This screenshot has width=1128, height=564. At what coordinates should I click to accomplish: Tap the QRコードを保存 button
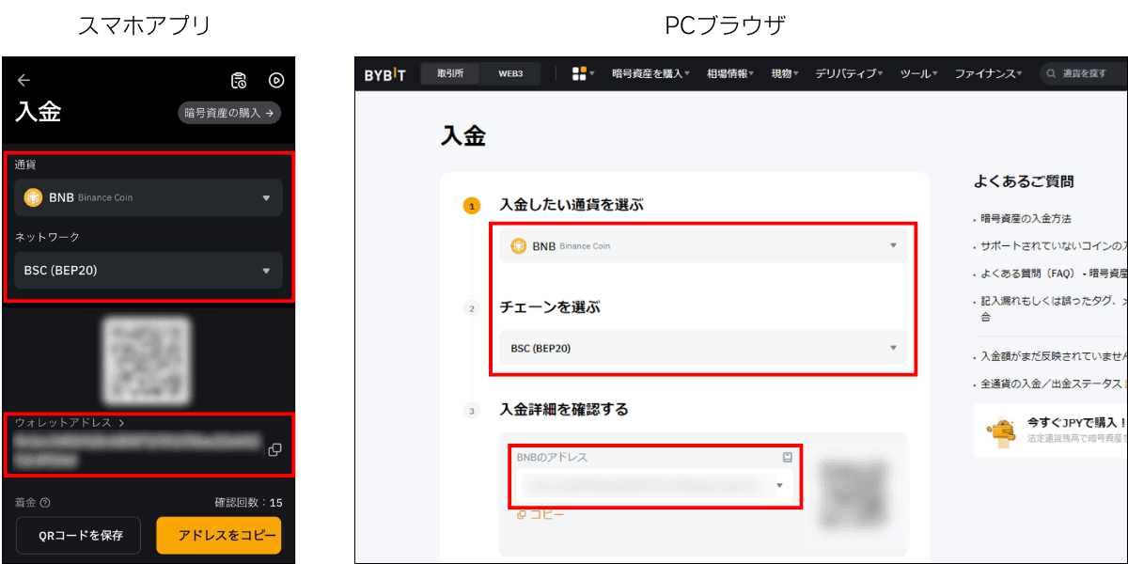click(78, 535)
